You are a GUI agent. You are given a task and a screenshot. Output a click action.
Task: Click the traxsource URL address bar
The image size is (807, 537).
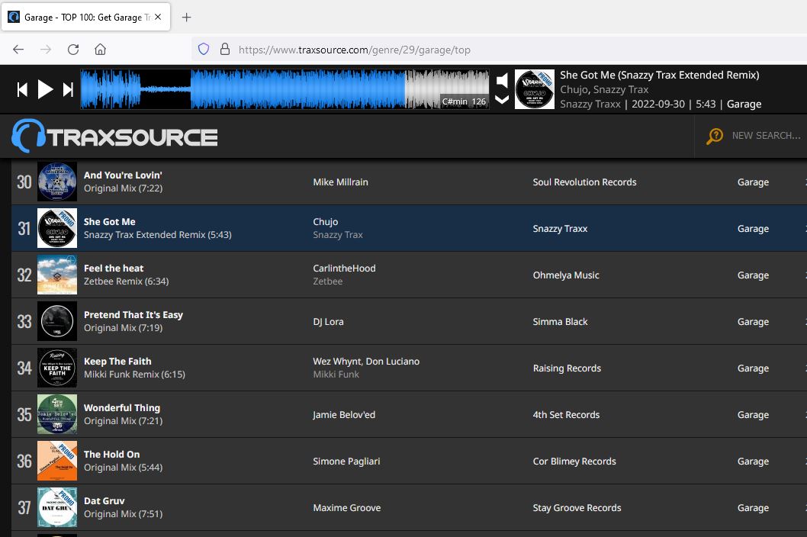click(x=355, y=50)
